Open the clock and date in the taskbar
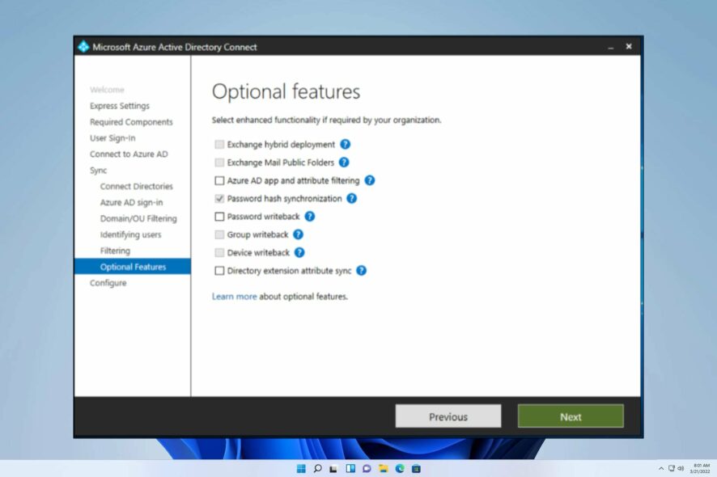The image size is (717, 477). 700,469
